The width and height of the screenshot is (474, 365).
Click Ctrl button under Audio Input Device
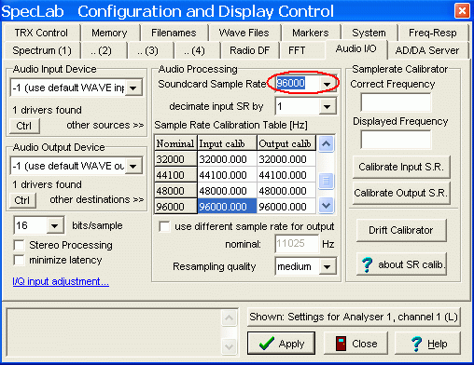click(24, 126)
